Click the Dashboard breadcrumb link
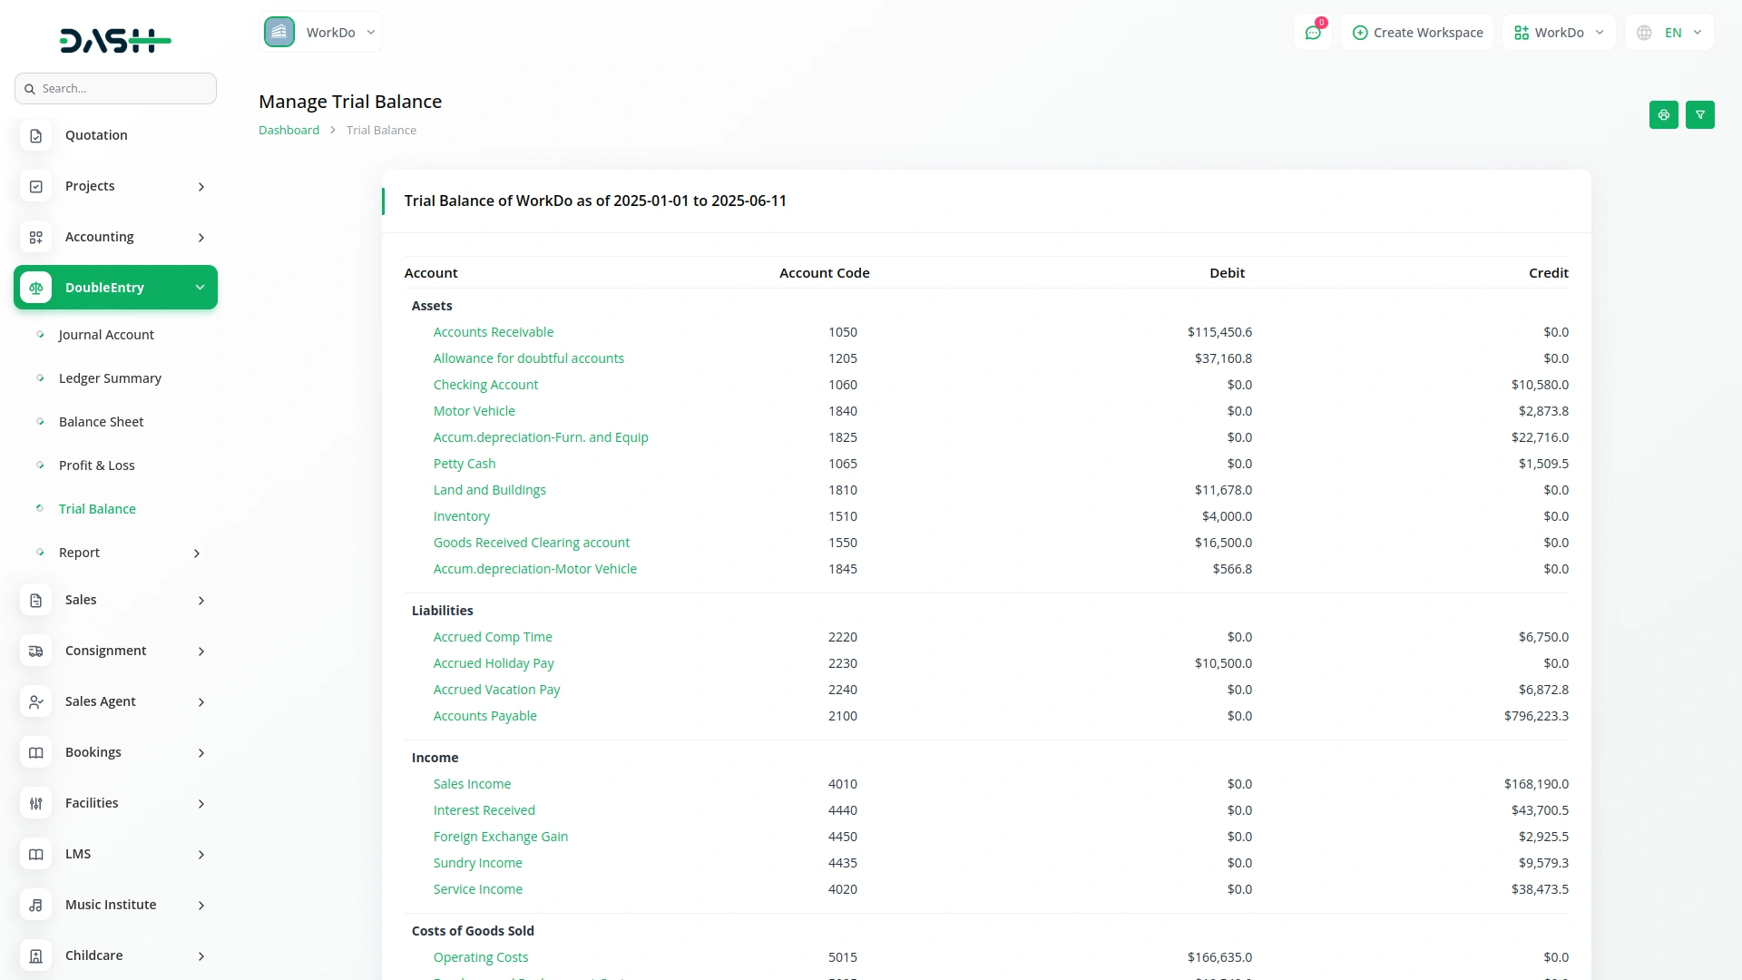Screen dimensions: 1742x980 point(289,130)
